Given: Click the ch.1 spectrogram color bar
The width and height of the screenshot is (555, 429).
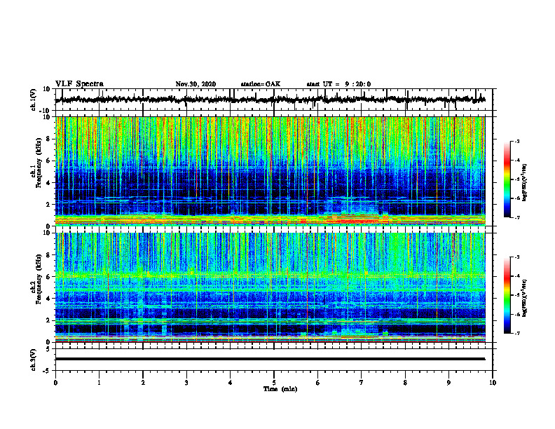Looking at the screenshot, I should coord(507,179).
